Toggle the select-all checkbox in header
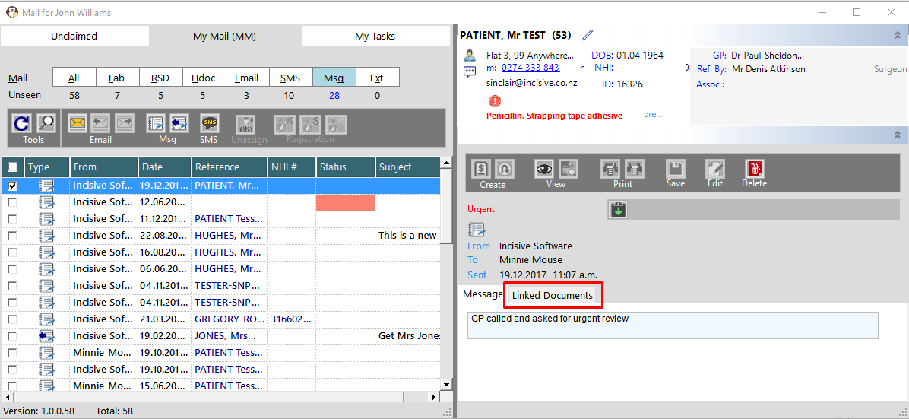 pyautogui.click(x=13, y=167)
